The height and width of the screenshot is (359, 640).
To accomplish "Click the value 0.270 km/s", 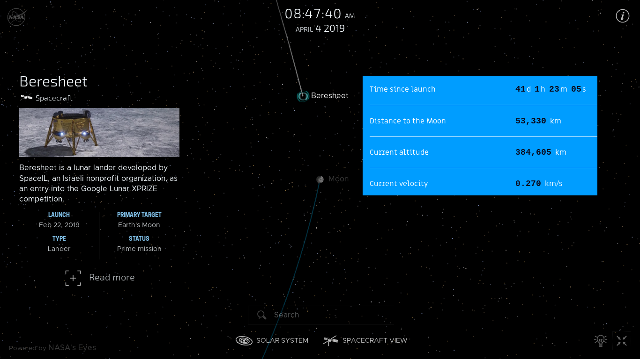I will (539, 184).
